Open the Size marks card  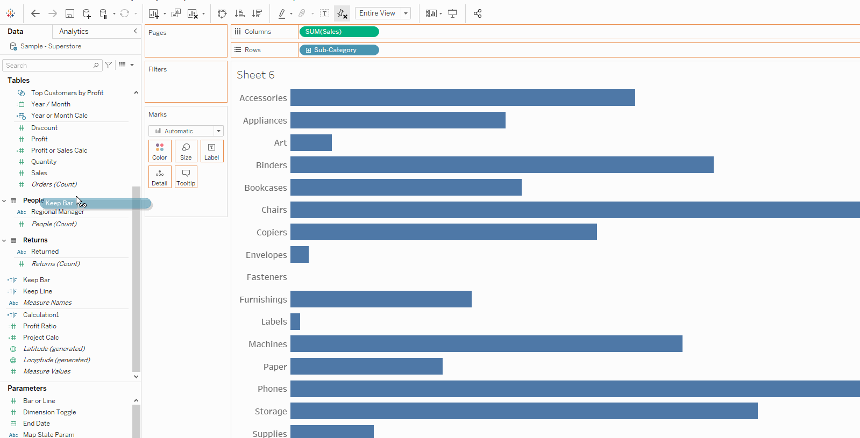pyautogui.click(x=186, y=151)
